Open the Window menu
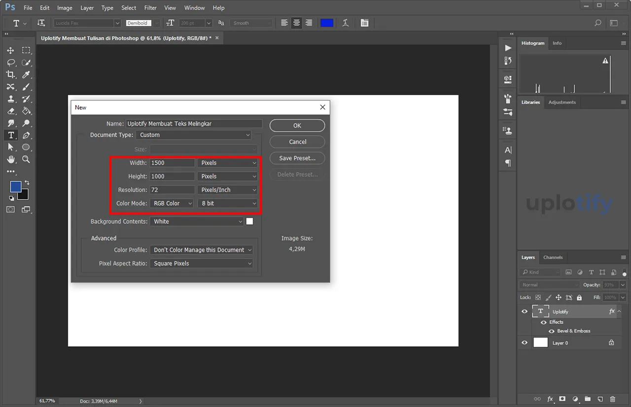The image size is (631, 407). (x=194, y=8)
